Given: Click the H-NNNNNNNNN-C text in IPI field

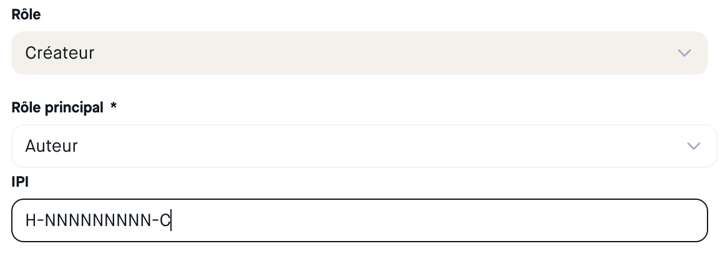Looking at the screenshot, I should coord(97,220).
